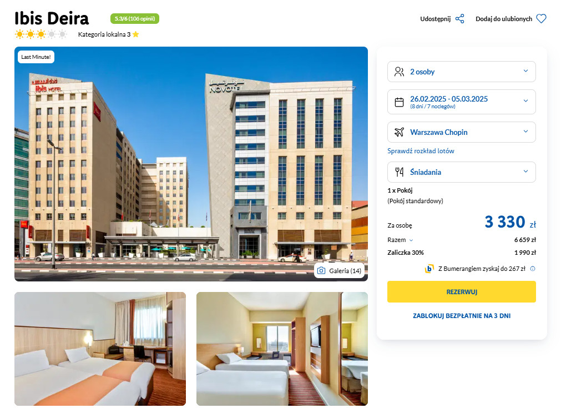This screenshot has width=561, height=408.
Task: Click the share icon next to Udostępnij
Action: (x=460, y=19)
